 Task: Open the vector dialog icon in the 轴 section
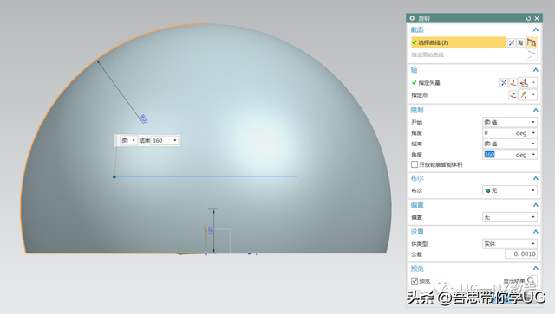[513, 83]
